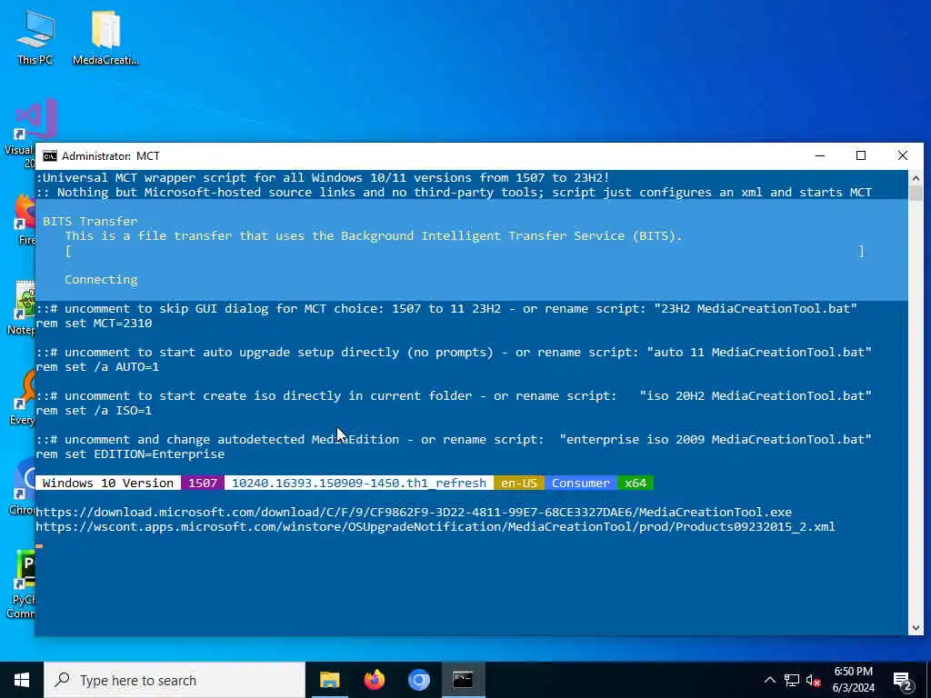Click the rem set MCT=2310 line
The width and height of the screenshot is (931, 698).
click(x=94, y=324)
